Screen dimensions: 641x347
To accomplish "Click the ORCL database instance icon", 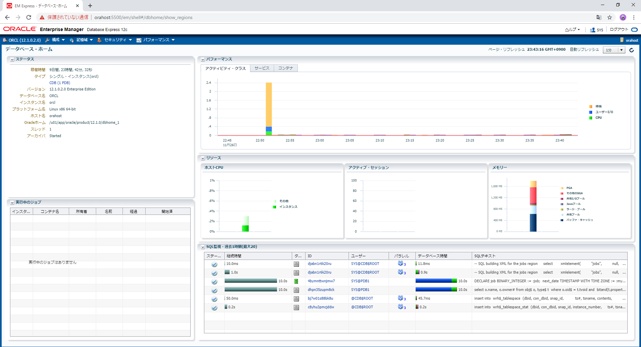I will (x=5, y=40).
